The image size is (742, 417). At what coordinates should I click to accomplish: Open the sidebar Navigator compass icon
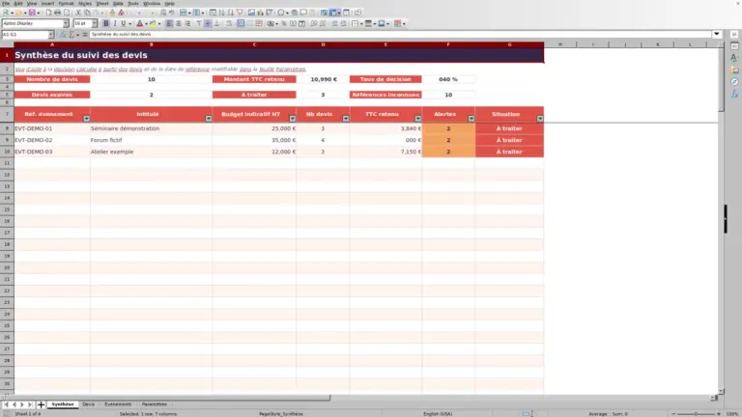coord(734,82)
